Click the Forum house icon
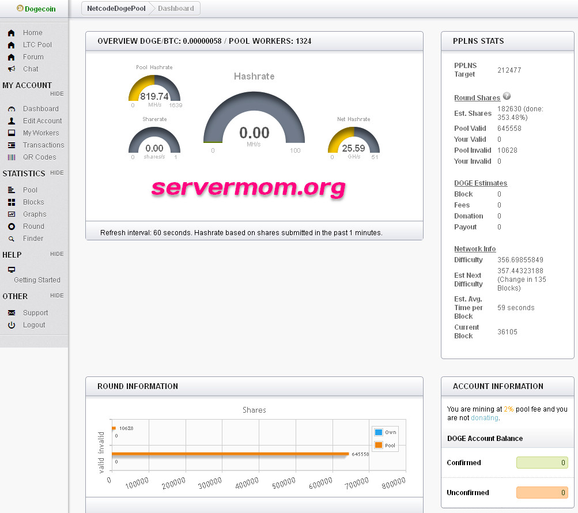 (x=12, y=57)
